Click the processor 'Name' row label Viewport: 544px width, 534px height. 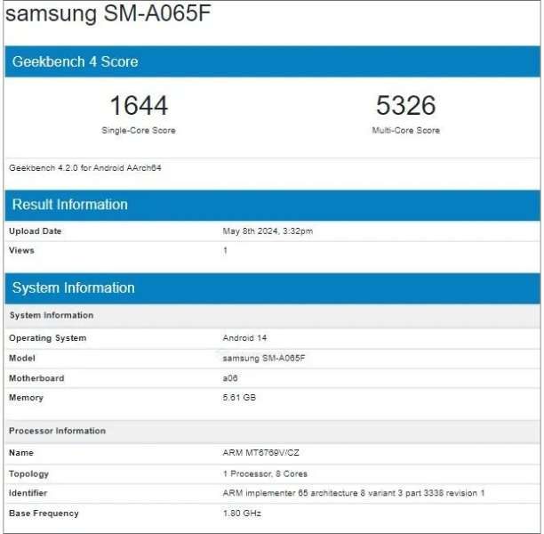coord(21,453)
